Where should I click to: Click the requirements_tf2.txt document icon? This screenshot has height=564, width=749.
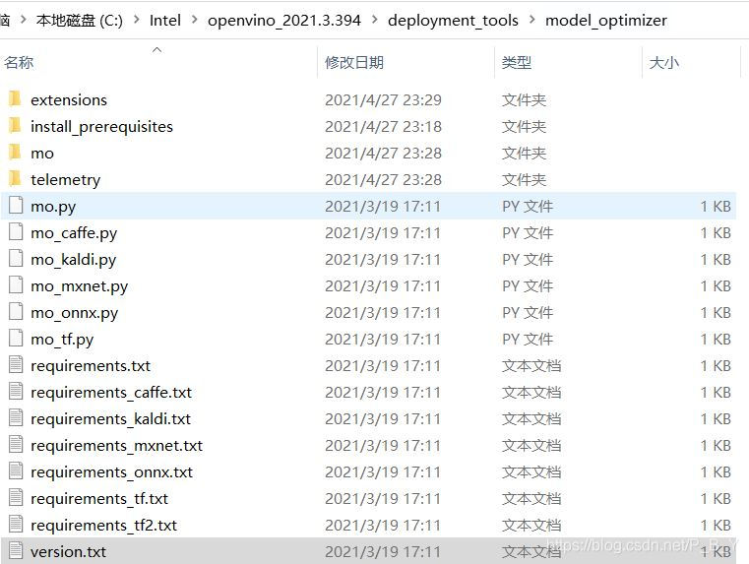16,525
